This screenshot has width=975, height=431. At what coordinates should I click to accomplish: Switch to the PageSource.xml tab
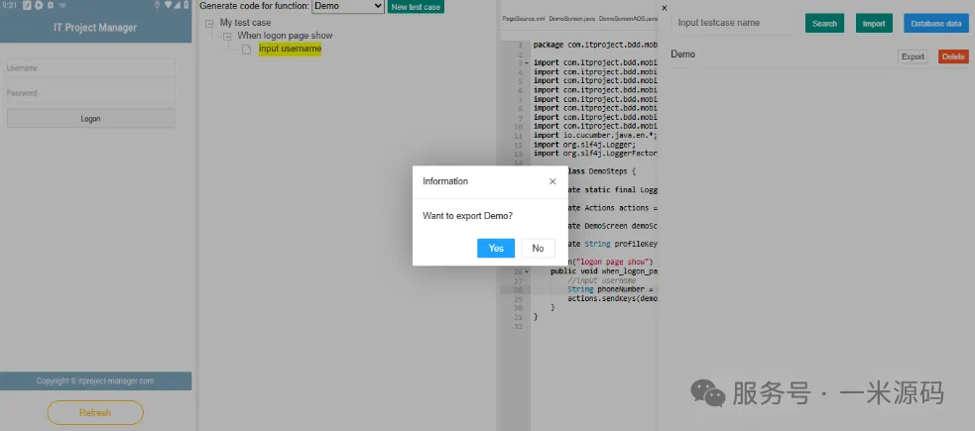[523, 19]
